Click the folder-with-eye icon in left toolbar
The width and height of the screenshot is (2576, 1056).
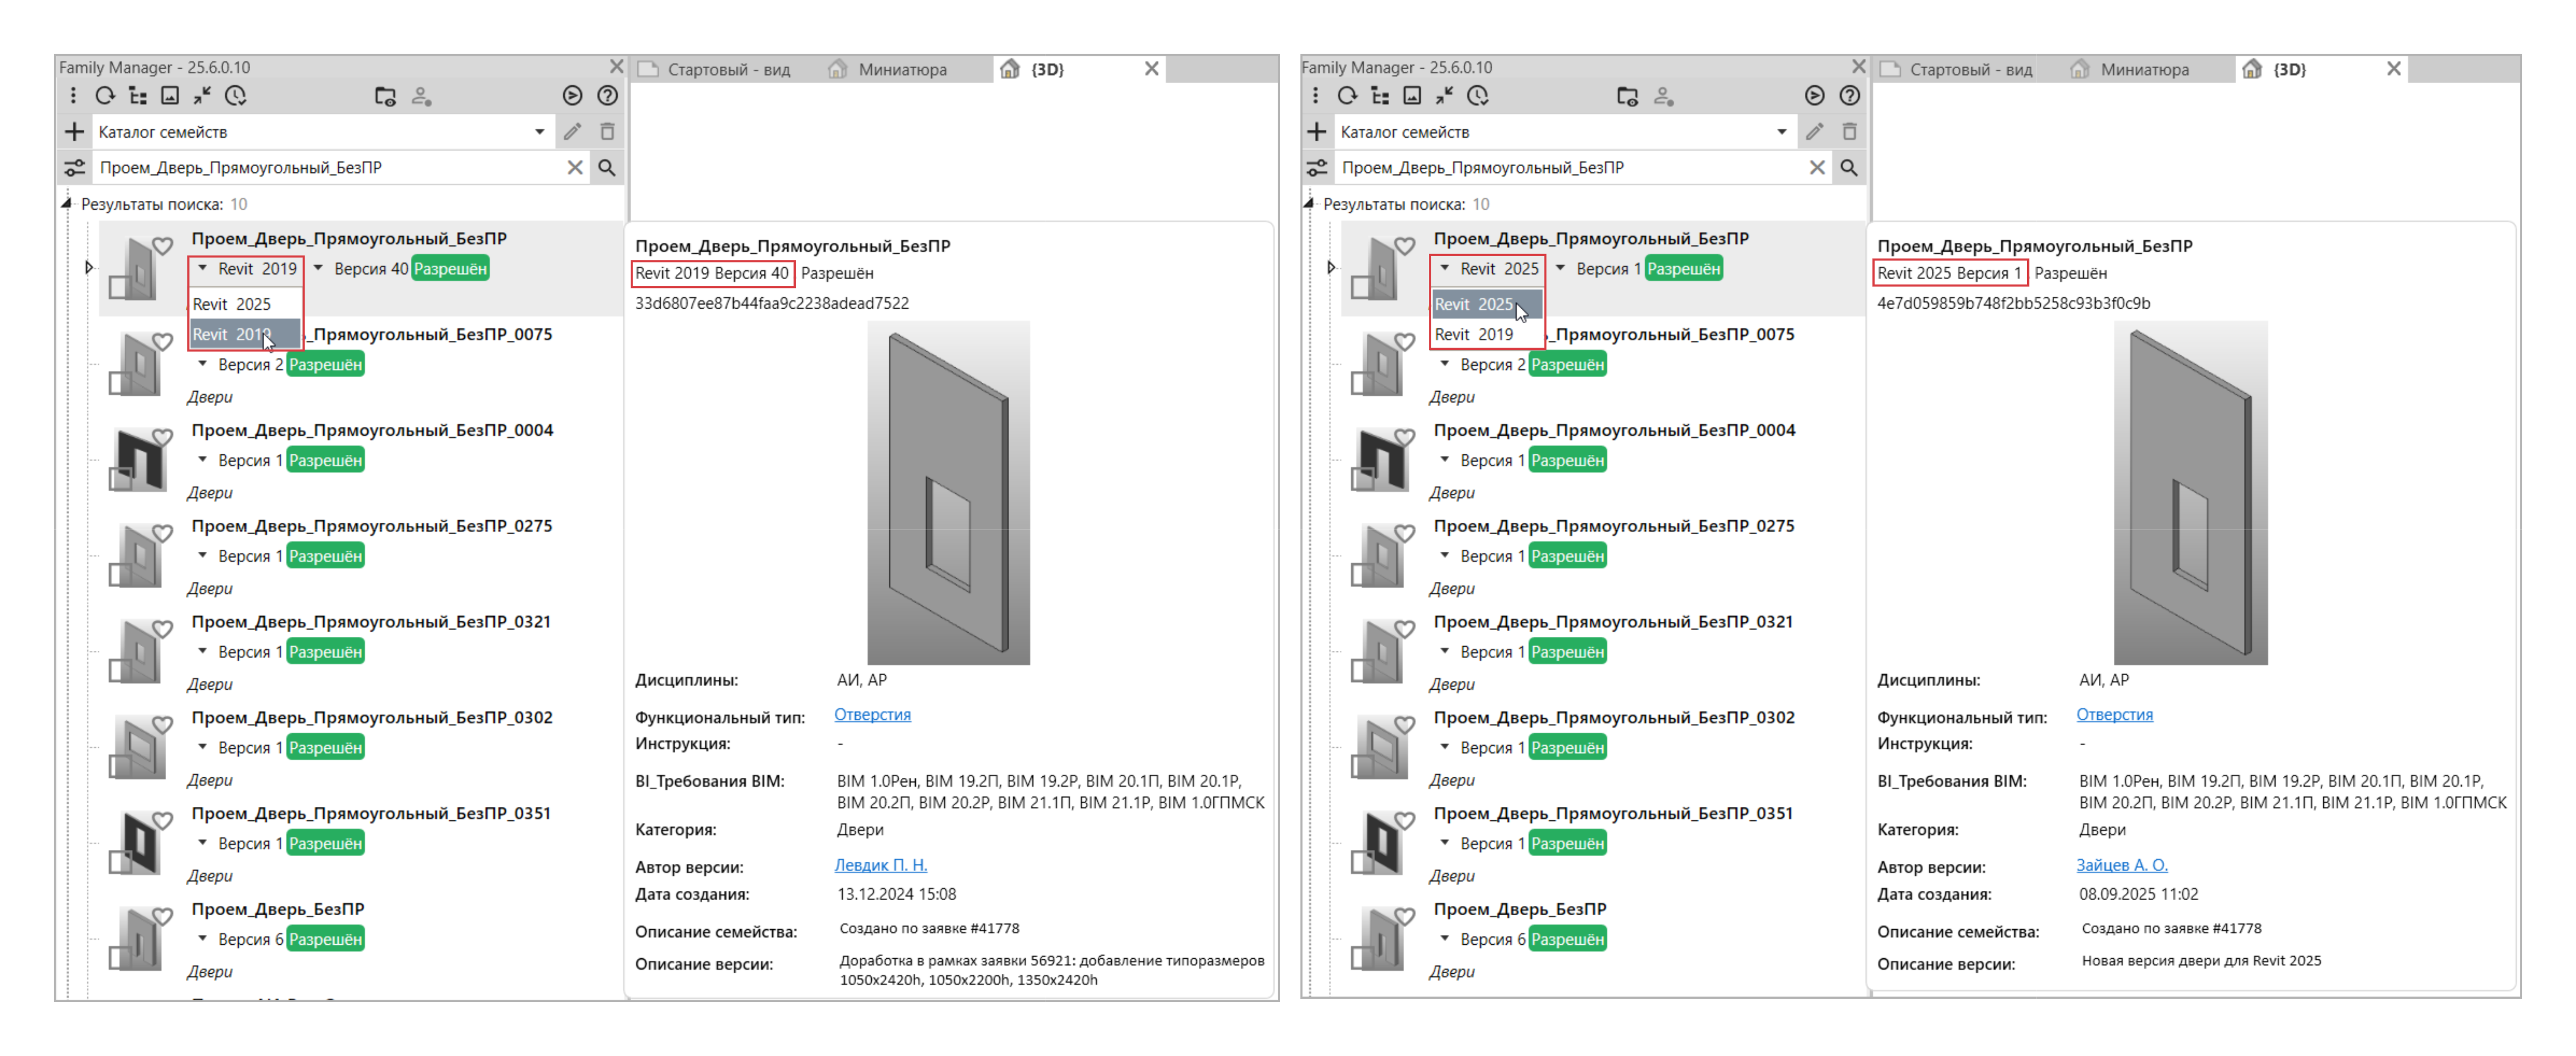385,96
